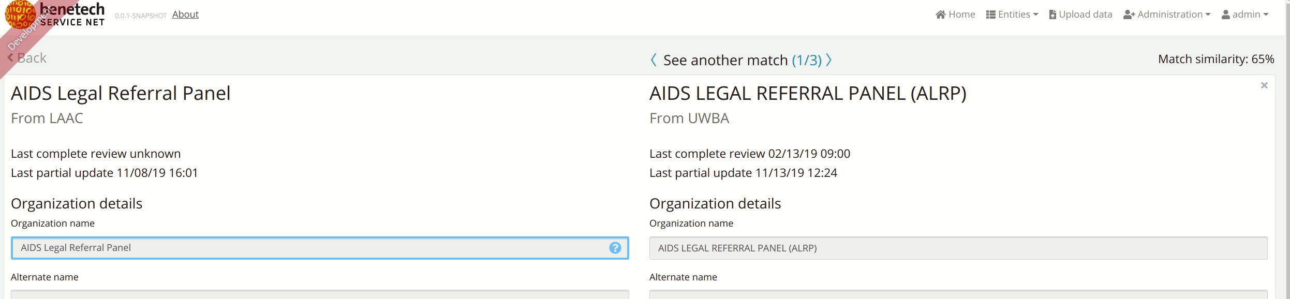Click the help question mark icon

pos(615,248)
